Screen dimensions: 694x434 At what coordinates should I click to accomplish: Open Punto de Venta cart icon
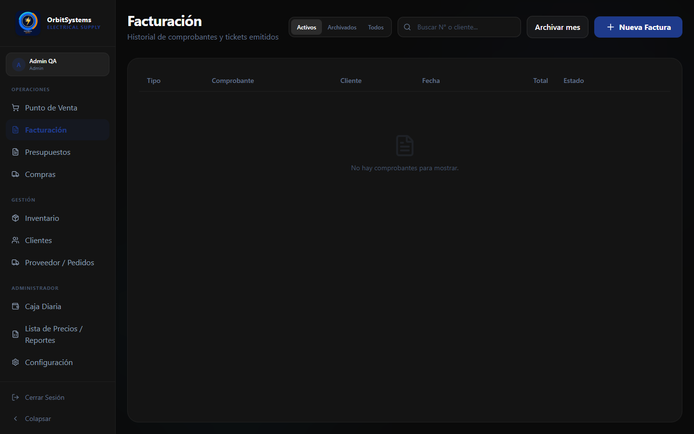pos(15,108)
